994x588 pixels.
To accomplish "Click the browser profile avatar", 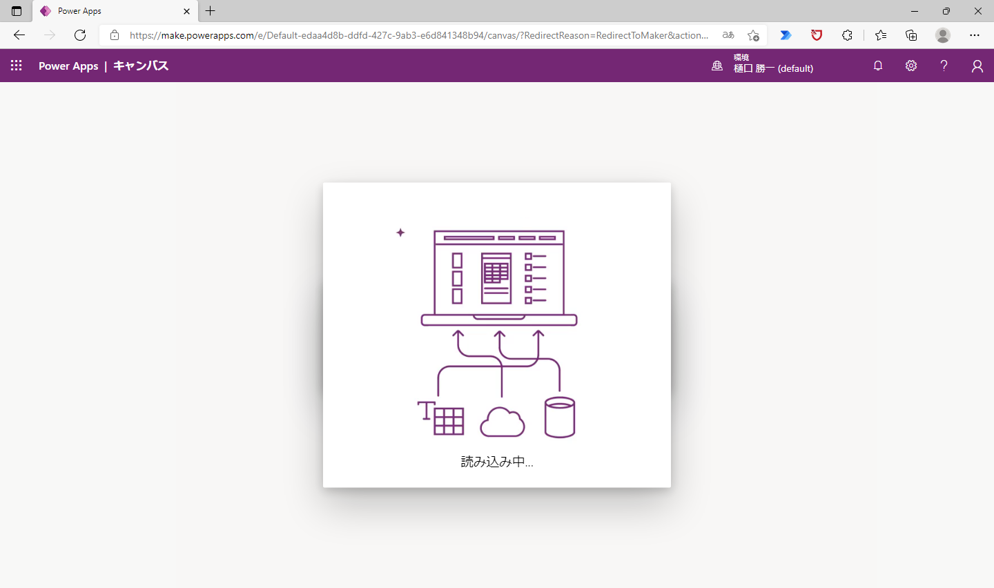I will [x=943, y=35].
